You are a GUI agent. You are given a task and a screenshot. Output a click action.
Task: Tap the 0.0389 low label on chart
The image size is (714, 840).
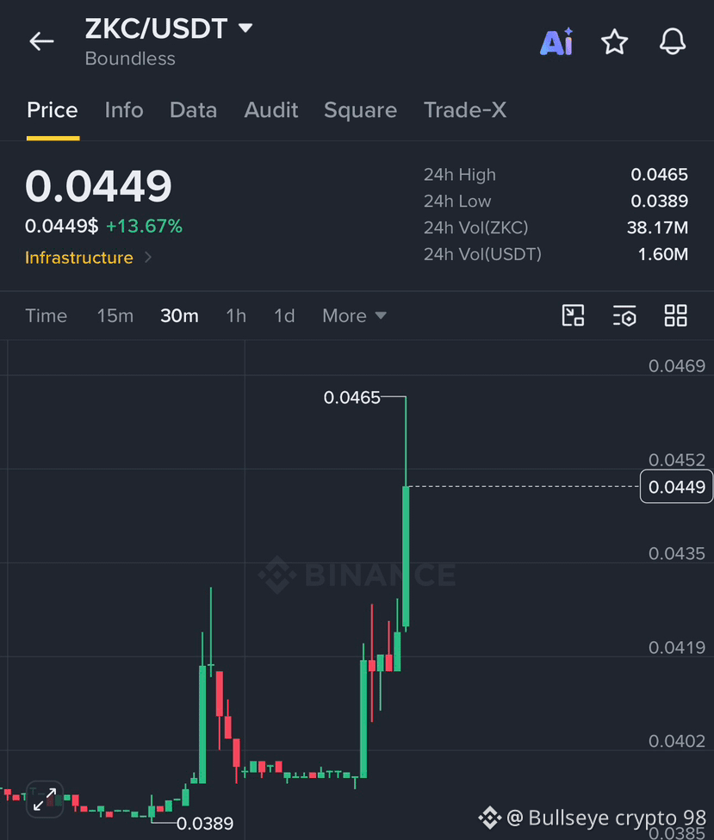point(205,823)
